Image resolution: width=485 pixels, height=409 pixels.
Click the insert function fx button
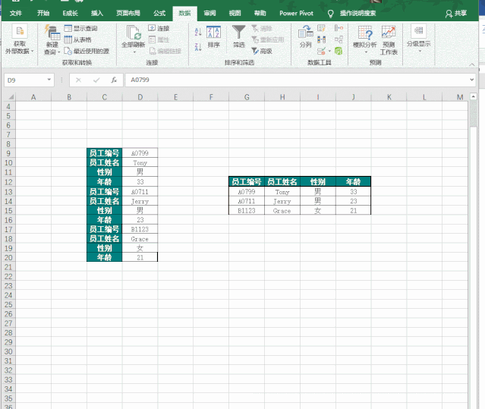click(114, 80)
